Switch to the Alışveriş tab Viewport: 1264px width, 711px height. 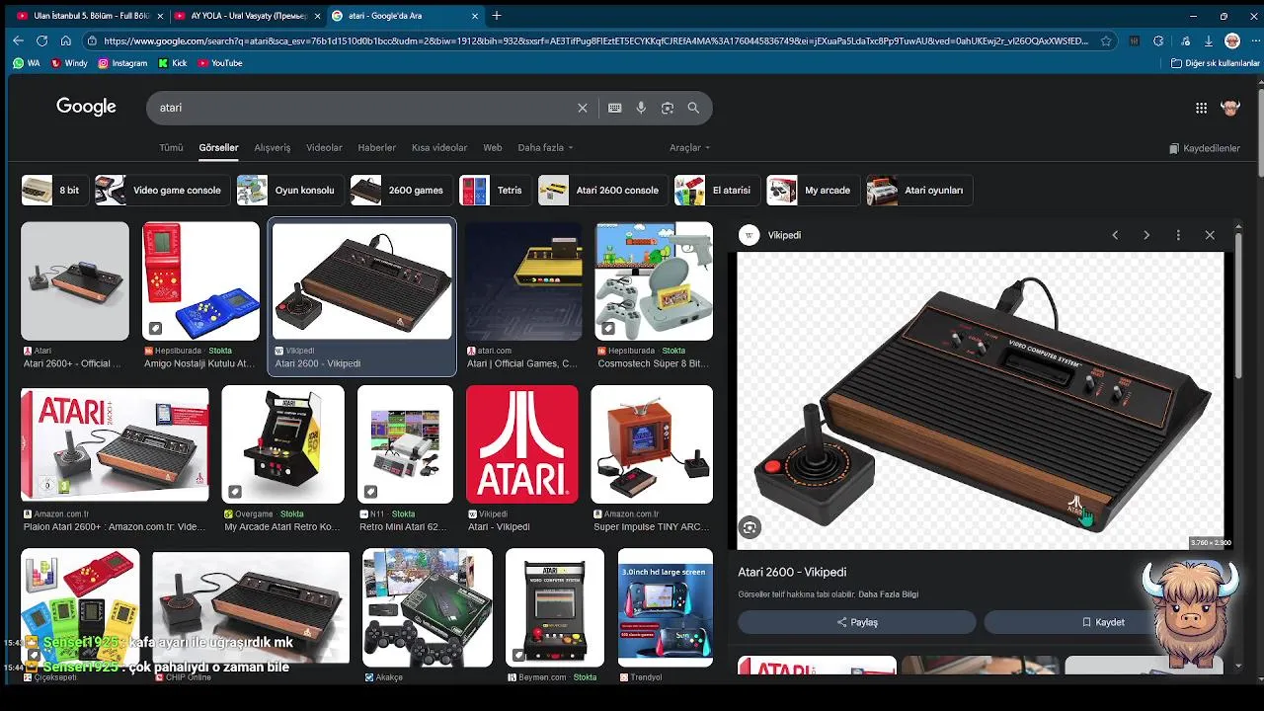273,148
